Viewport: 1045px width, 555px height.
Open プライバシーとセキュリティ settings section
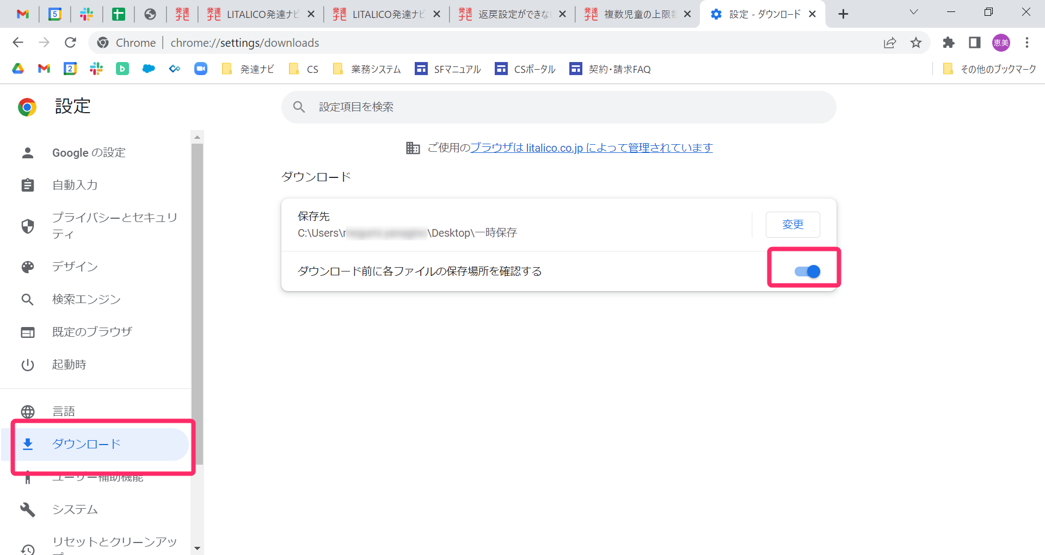[x=114, y=225]
